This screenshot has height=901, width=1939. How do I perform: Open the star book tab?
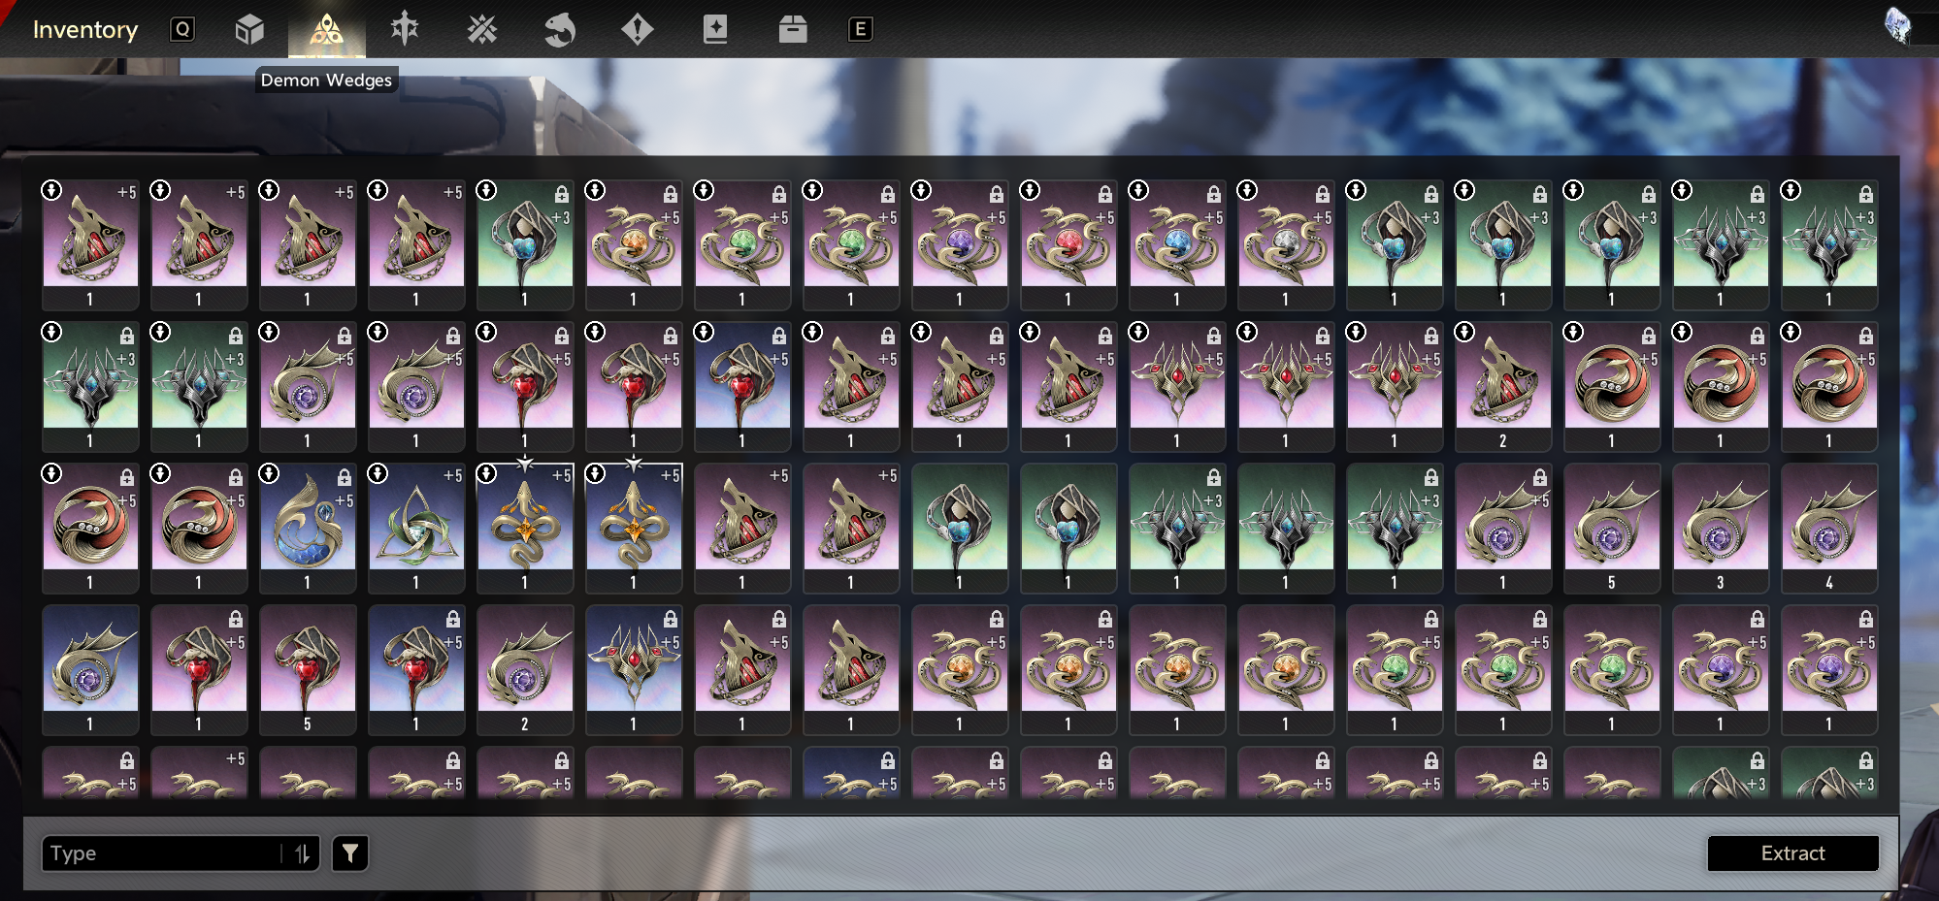click(715, 29)
